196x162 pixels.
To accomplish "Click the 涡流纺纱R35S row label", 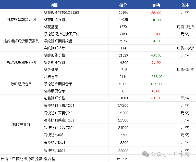I will (x=55, y=135).
